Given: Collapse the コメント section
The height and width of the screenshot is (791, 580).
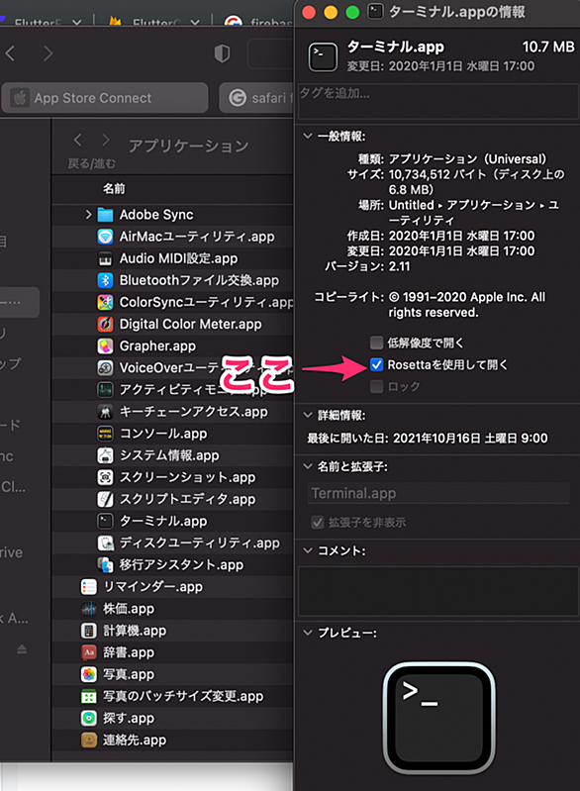Looking at the screenshot, I should point(307,550).
